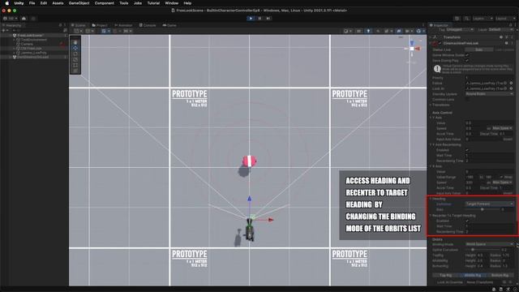Switch to the Animator tab
519x292 pixels.
pos(123,25)
